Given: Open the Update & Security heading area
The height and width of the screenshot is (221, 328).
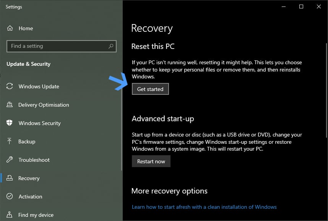Looking at the screenshot, I should [x=28, y=64].
